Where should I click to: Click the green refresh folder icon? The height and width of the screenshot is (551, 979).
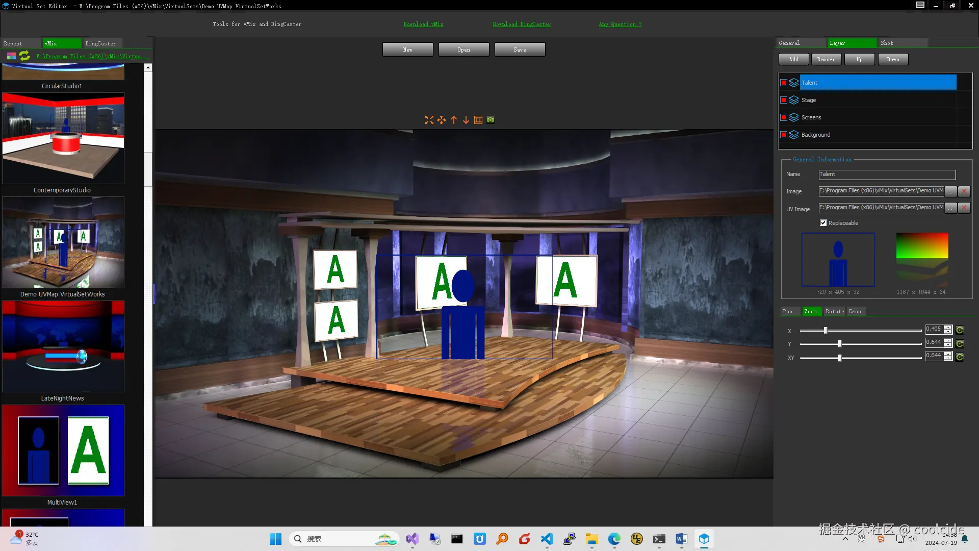pos(24,56)
